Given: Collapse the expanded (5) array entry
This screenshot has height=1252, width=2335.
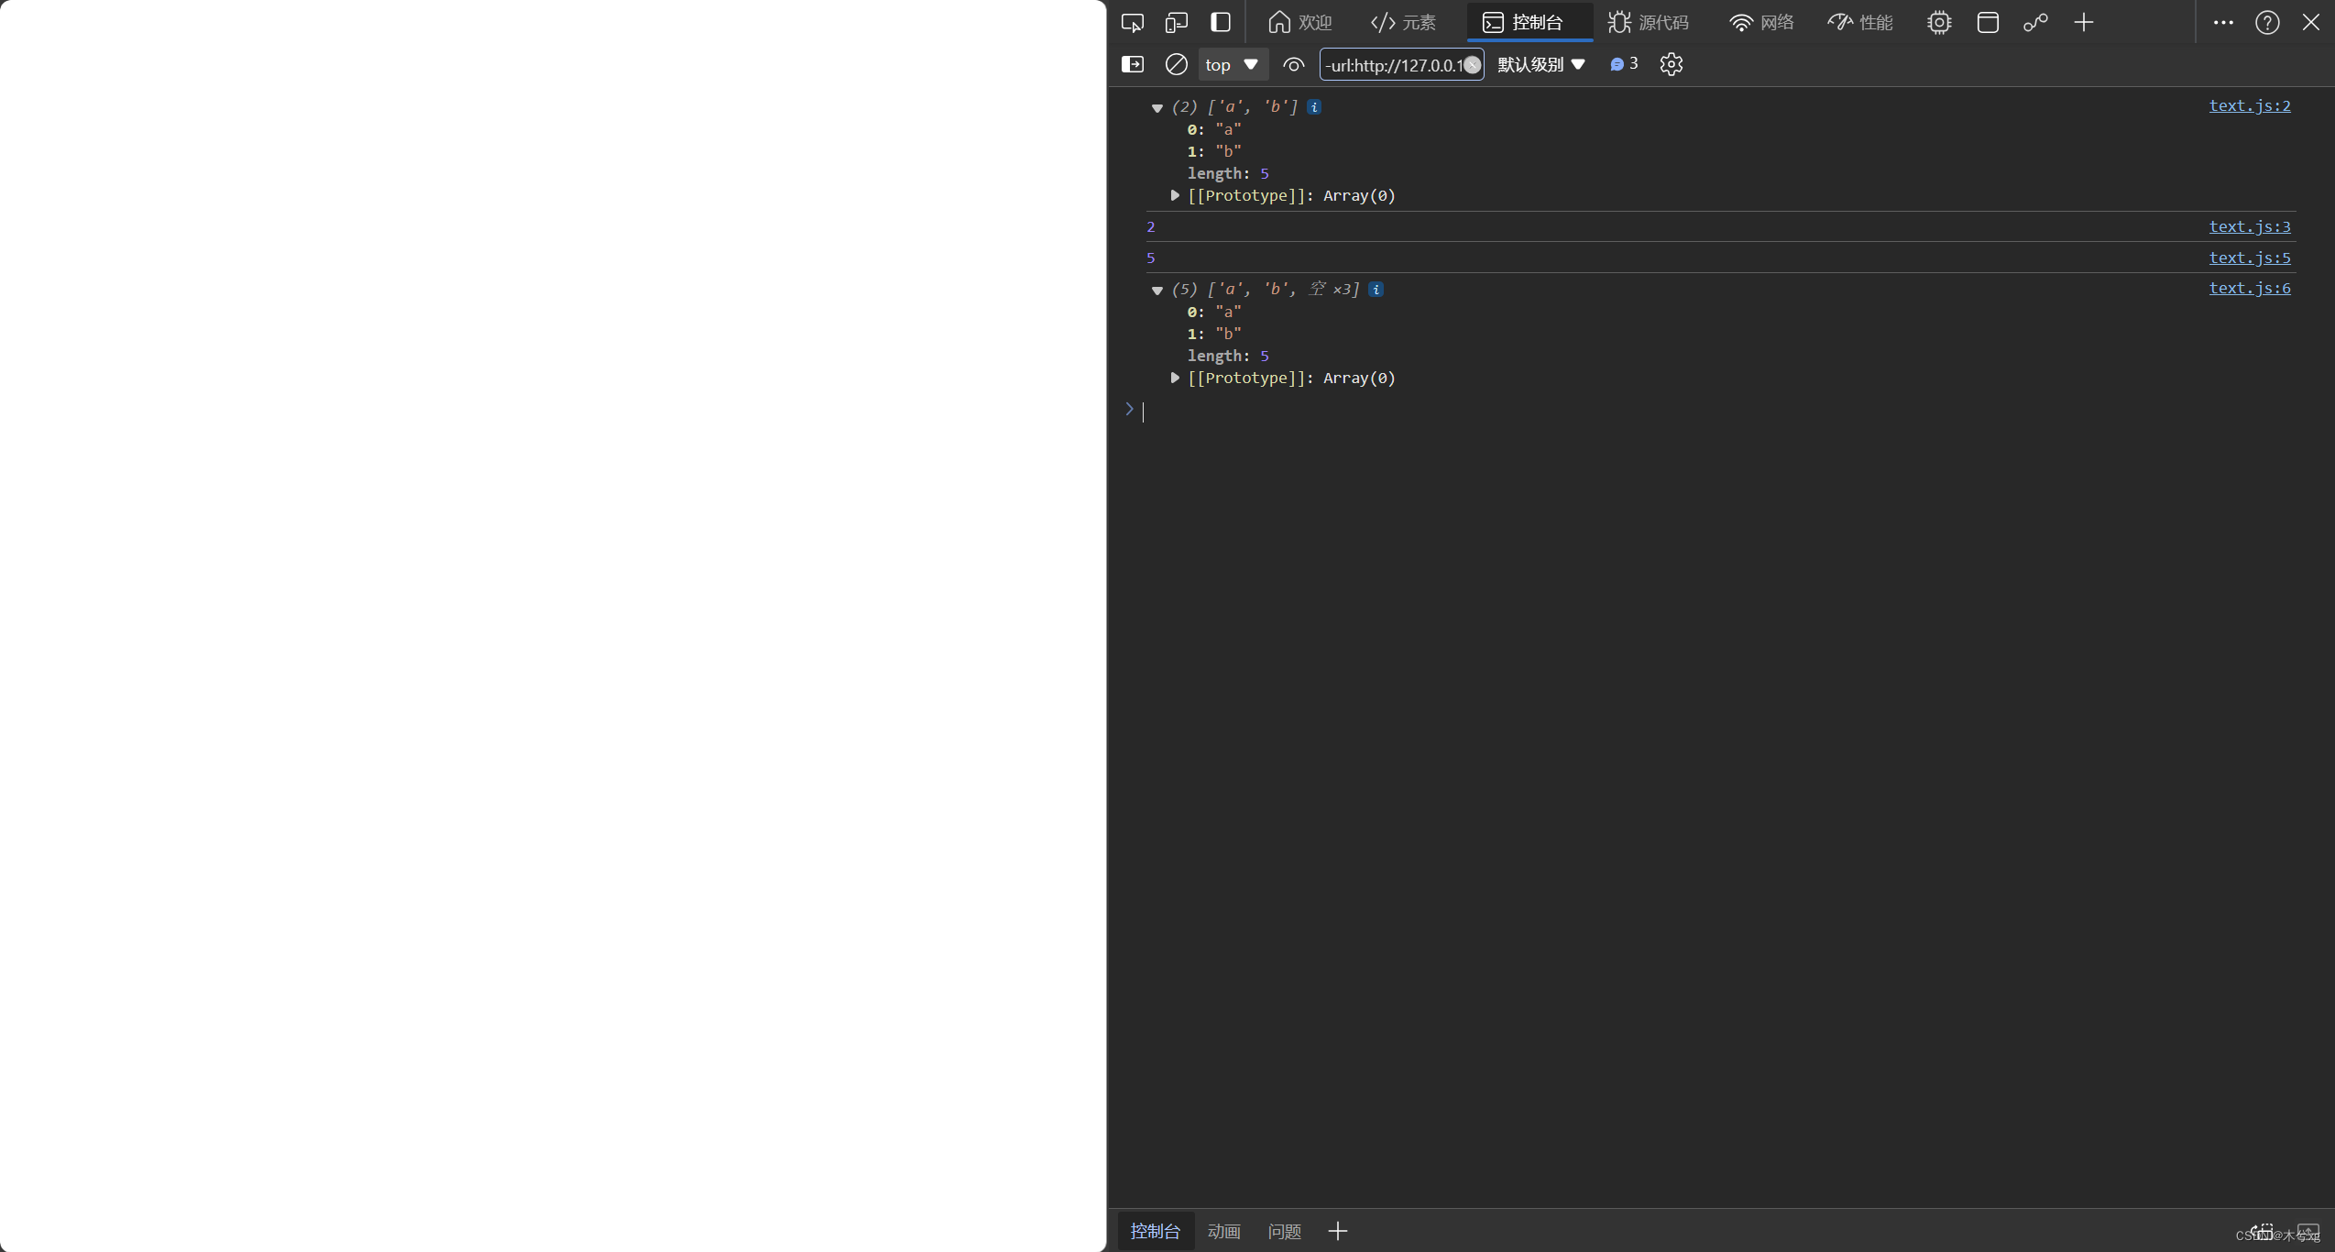Looking at the screenshot, I should pos(1157,289).
